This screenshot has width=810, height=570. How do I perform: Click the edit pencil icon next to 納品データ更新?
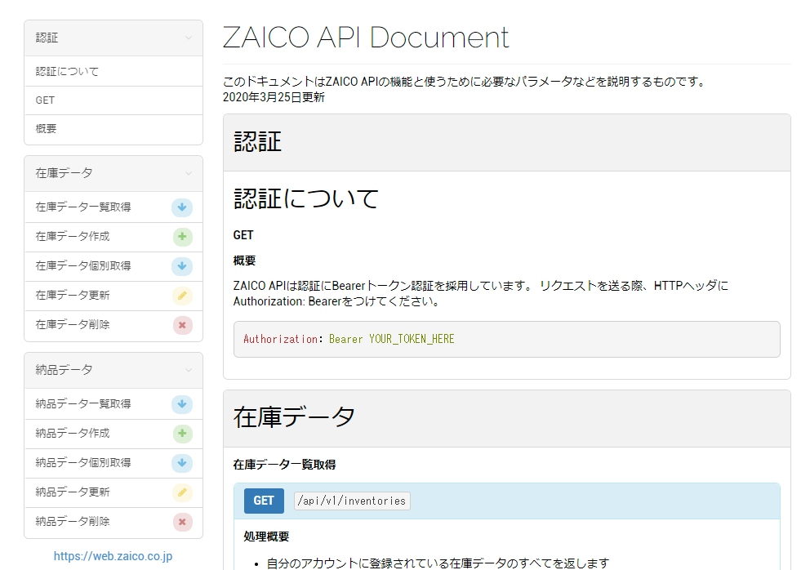[181, 492]
